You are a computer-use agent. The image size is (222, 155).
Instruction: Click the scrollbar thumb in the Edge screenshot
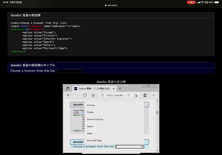tap(157, 113)
